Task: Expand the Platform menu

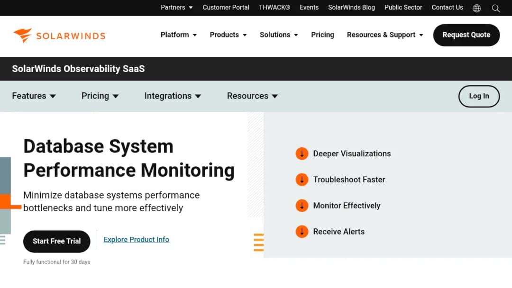Action: pos(179,35)
